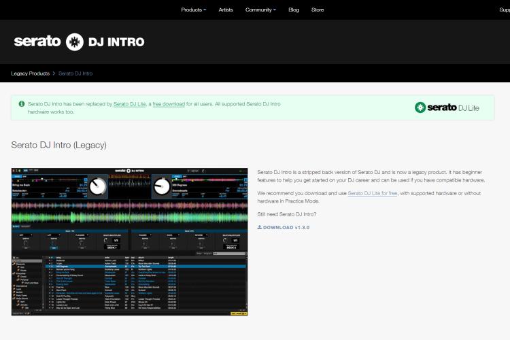510x340 pixels.
Task: Click the Serato DJ Intro logo
Action: (80, 41)
